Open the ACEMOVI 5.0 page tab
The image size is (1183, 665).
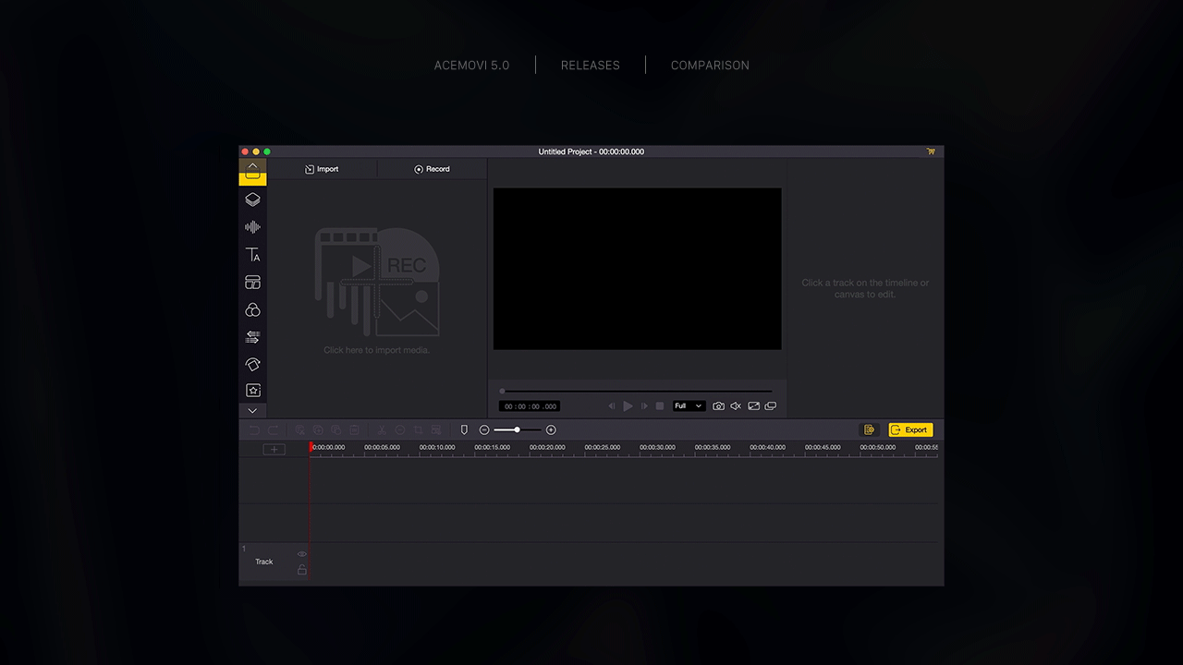point(471,66)
